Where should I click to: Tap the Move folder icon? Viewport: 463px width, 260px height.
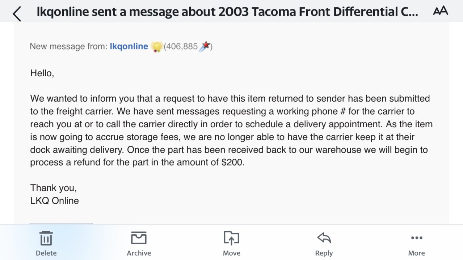click(x=231, y=238)
